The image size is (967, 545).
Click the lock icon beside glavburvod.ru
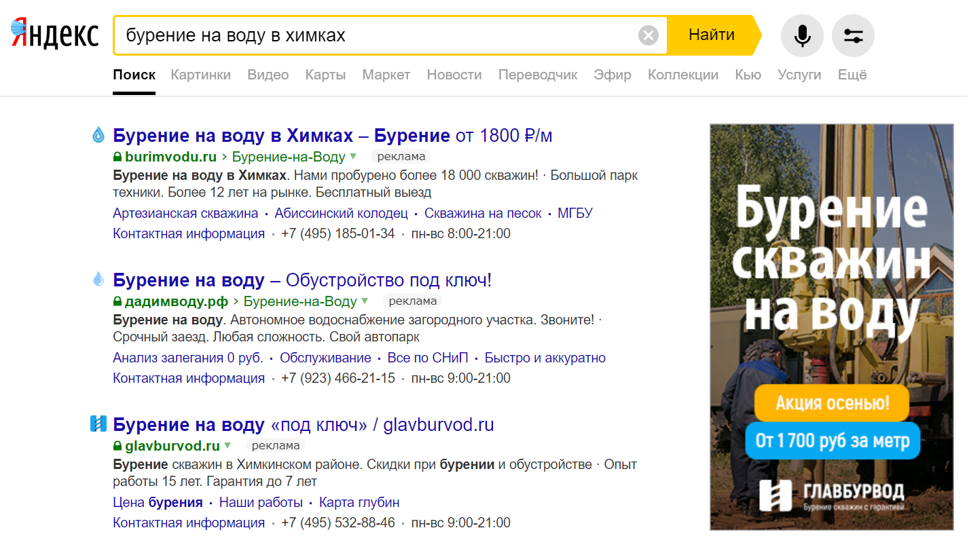pos(117,446)
